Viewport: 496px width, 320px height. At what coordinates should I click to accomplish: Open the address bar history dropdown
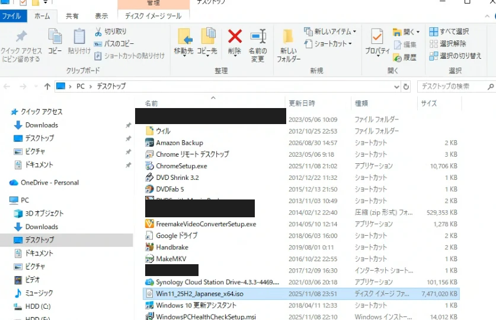396,87
